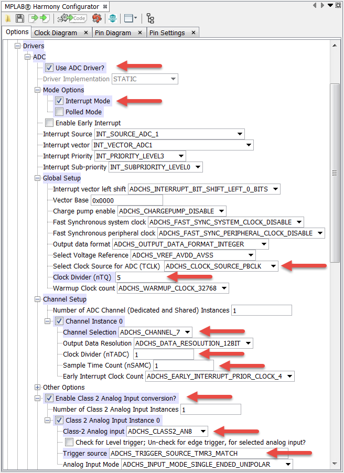Switch to the Clock Diagram tab
The image size is (344, 473).
[x=56, y=33]
